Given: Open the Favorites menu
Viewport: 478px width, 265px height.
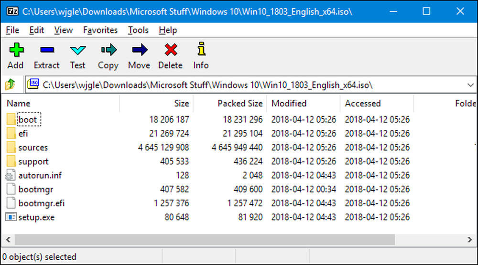Looking at the screenshot, I should coord(100,30).
